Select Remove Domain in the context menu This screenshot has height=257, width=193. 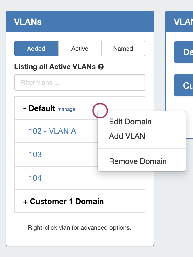coord(138,161)
